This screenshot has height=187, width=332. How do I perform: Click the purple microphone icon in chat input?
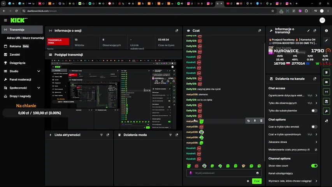[x=191, y=173]
